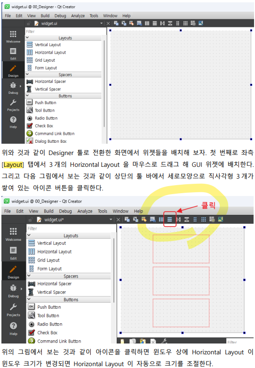
Task: Open Welcome mode in lower screenshot sidebar
Action: tap(13, 234)
